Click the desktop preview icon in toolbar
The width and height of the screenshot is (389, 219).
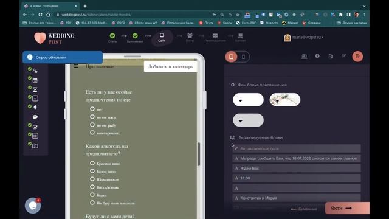[x=304, y=57]
